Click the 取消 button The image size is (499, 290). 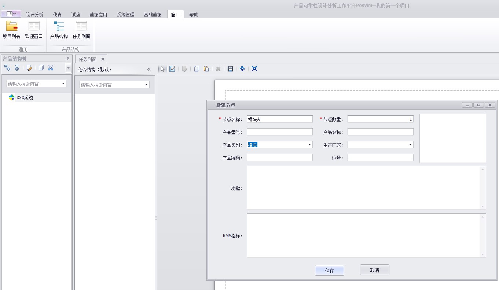[374, 270]
